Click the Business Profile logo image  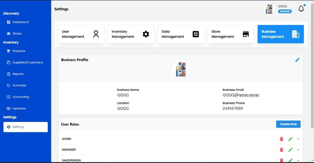(x=181, y=69)
